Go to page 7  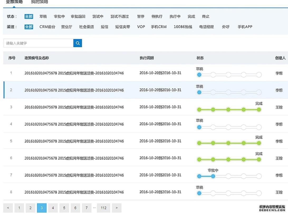point(87,208)
